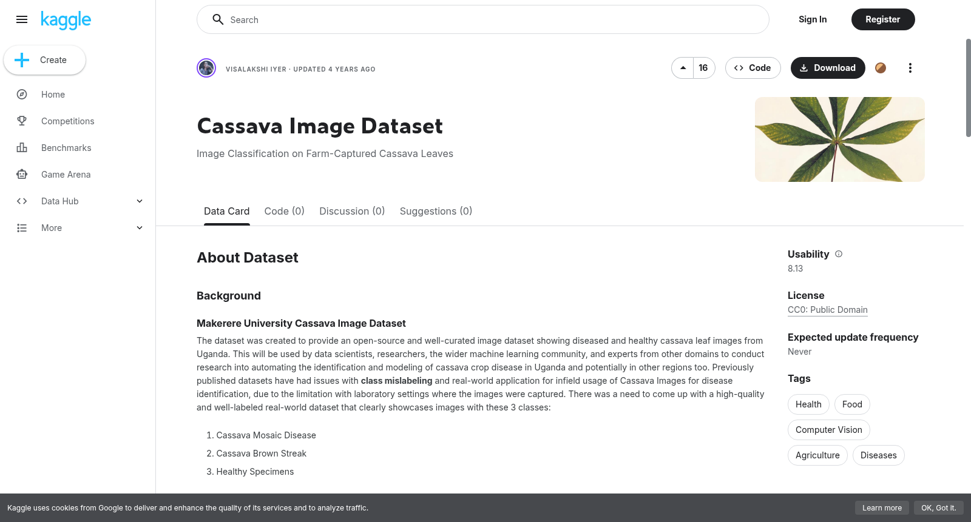Open the three-dot more options menu
971x522 pixels.
[x=910, y=68]
